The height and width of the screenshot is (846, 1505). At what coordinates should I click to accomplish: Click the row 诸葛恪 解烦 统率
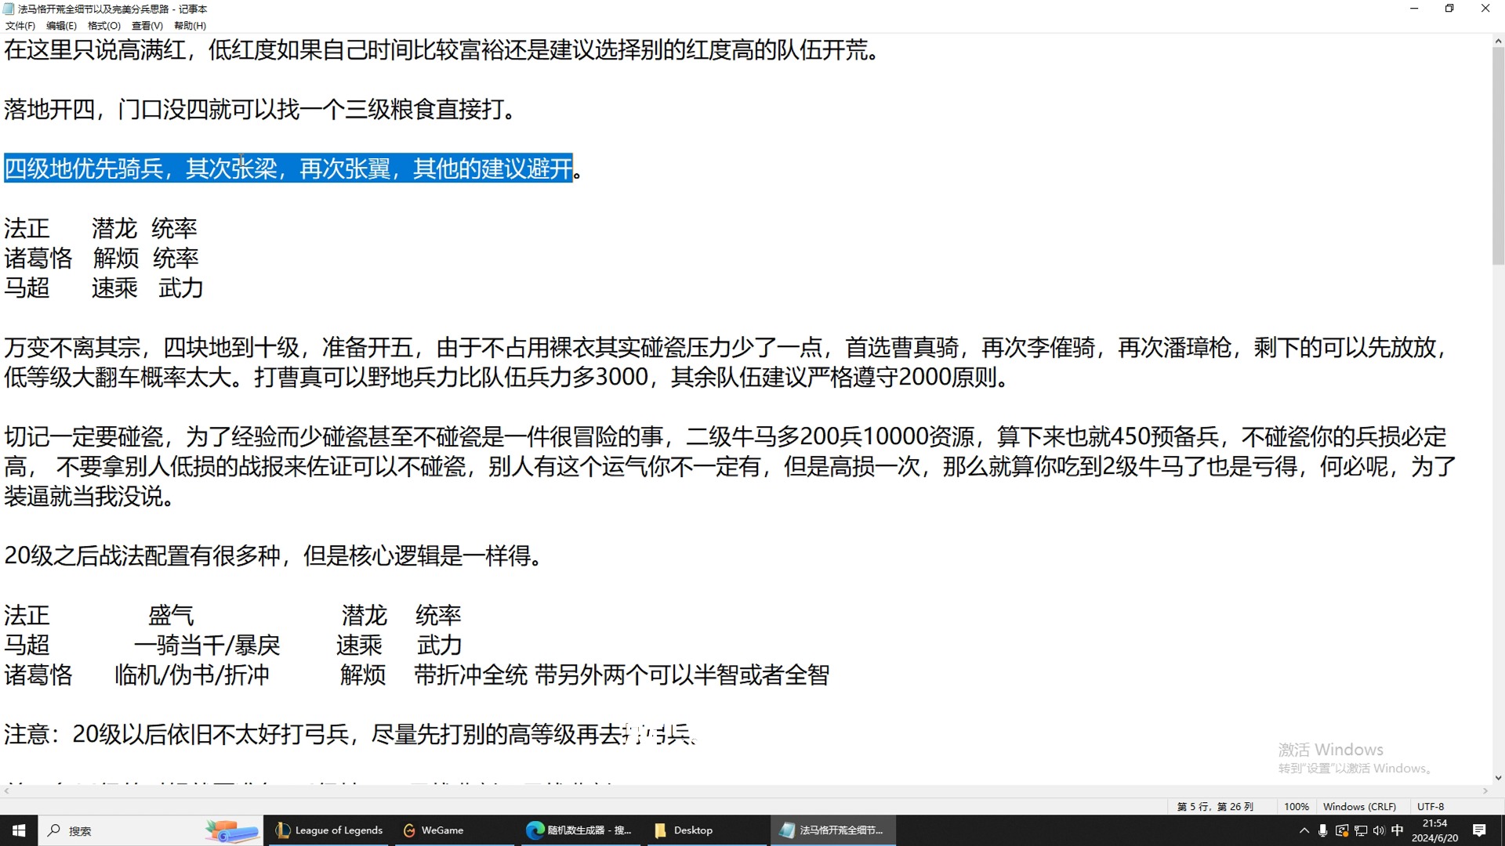point(101,258)
